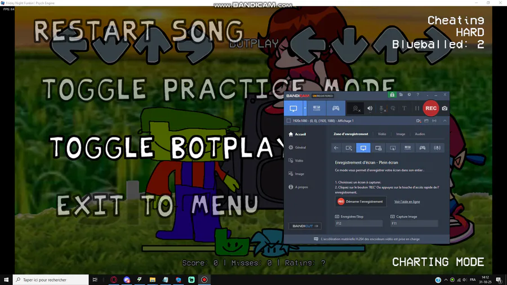507x285 pixels.
Task: Open Accueil in Bandicam sidebar
Action: (x=297, y=134)
